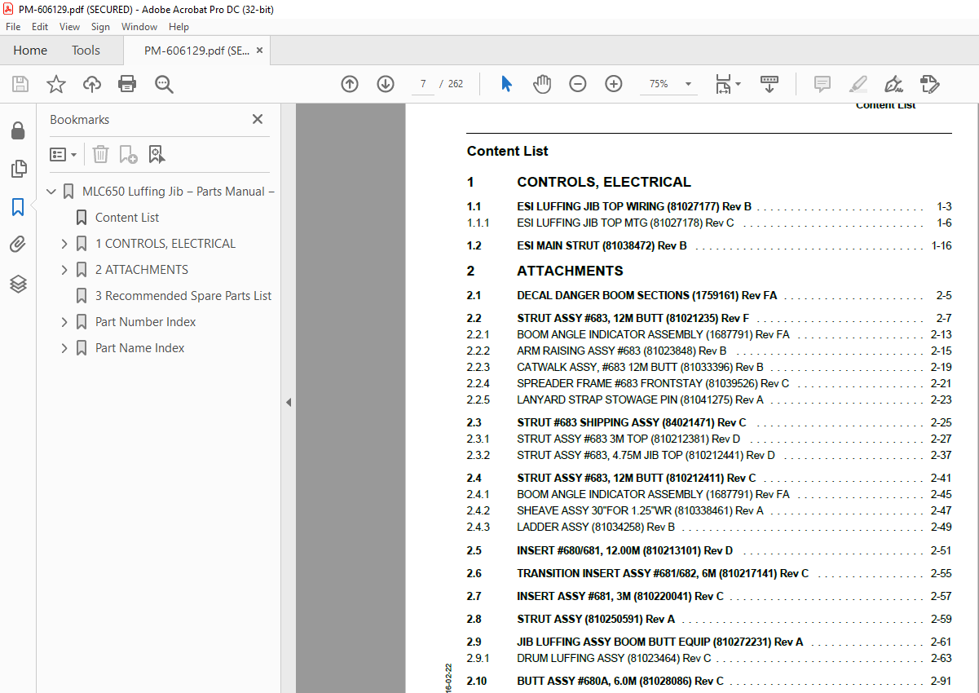Open the Layers panel in sidebar

click(18, 284)
